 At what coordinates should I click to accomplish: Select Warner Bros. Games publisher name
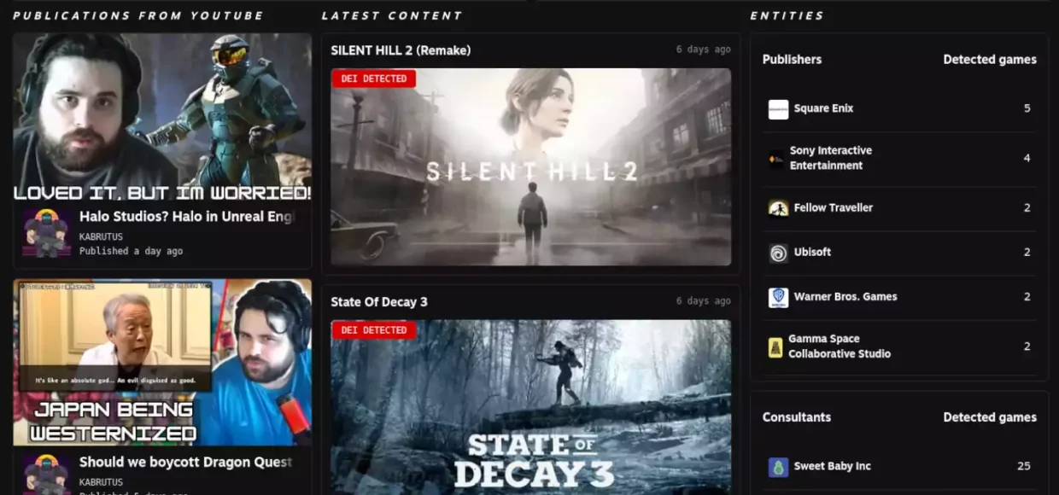click(845, 296)
